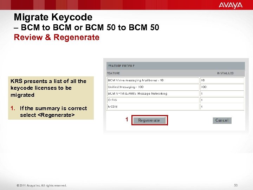This screenshot has width=253, height=190.
Task: Click installed value for VPIM & AMIS row
Action: tap(222, 94)
